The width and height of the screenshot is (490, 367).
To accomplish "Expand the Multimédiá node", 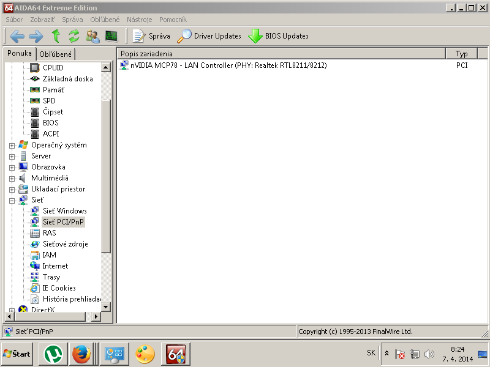I will (x=12, y=179).
